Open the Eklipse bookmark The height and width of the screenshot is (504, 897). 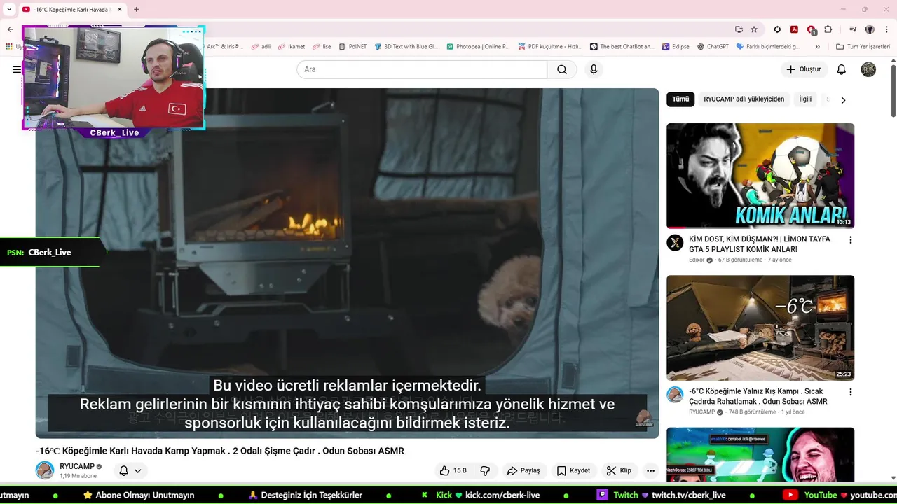676,47
